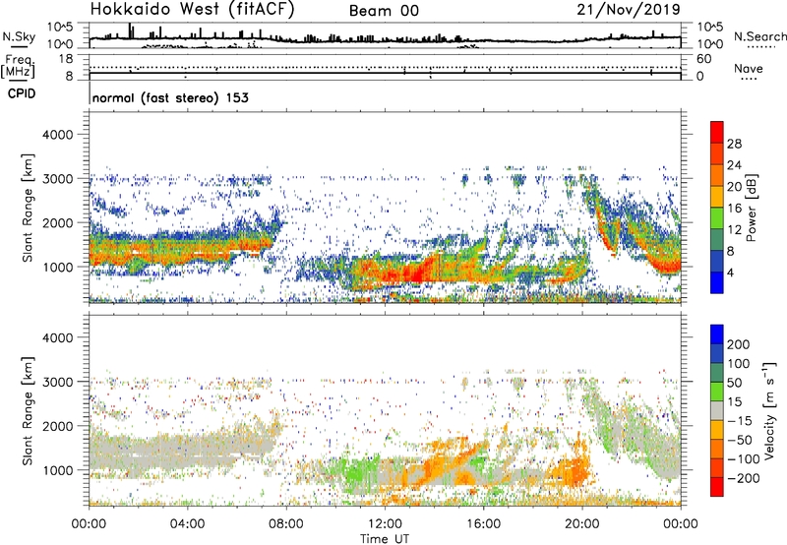The image size is (787, 545).
Task: Click the 'Hokkaido West (fitACF)' title
Action: point(192,9)
